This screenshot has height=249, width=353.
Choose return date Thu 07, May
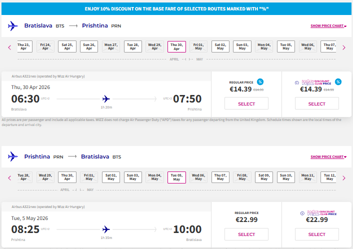pos(220,177)
